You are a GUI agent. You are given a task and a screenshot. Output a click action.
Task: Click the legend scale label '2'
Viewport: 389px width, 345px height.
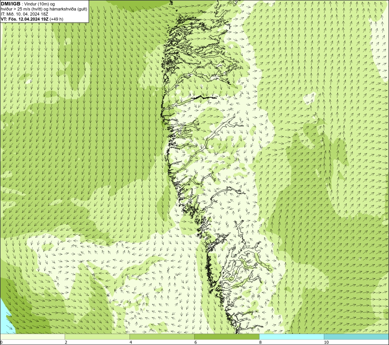[x=66, y=342]
